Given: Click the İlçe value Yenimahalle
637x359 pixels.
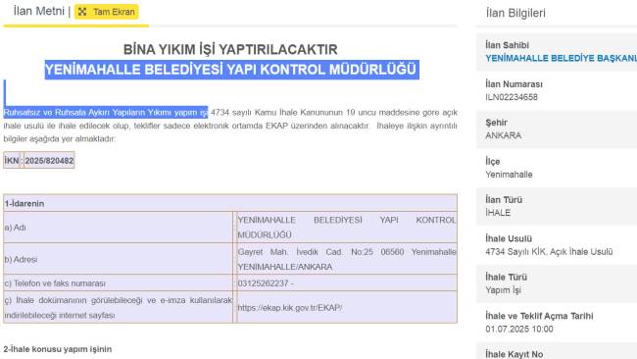Looking at the screenshot, I should (509, 175).
